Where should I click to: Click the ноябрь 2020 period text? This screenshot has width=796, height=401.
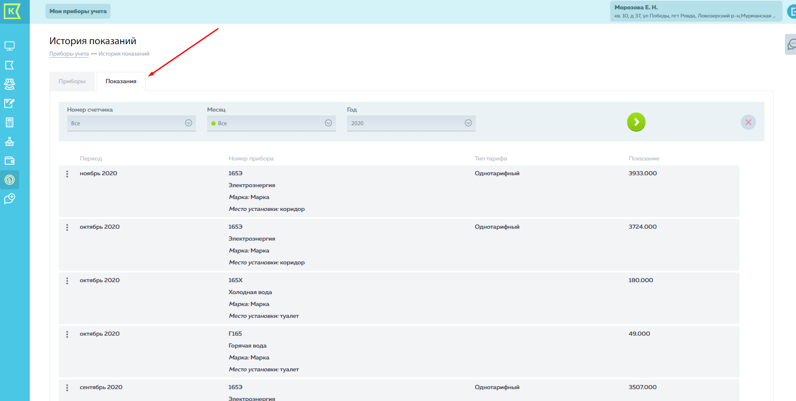[x=98, y=174]
